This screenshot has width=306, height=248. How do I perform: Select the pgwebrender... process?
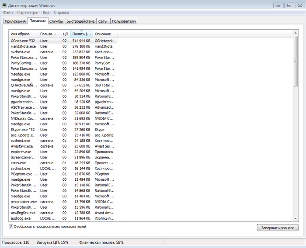(63, 102)
